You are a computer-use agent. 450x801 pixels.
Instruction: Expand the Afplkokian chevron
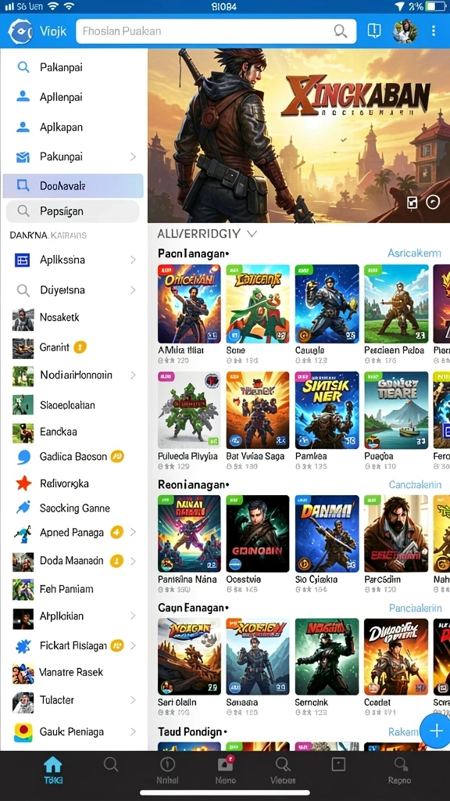click(x=133, y=616)
